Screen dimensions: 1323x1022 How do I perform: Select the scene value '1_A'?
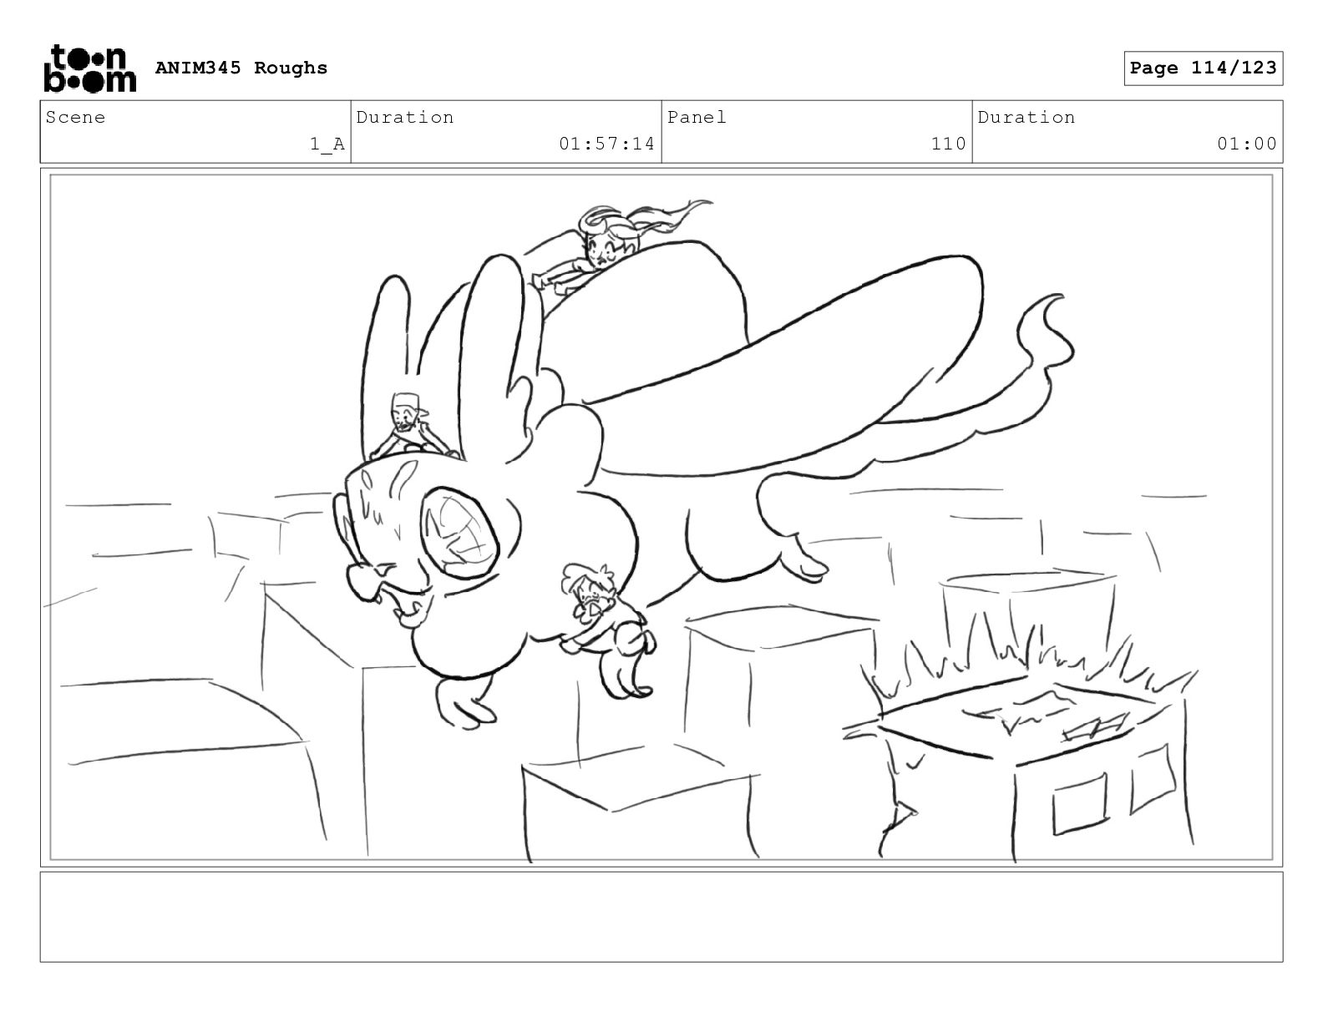(x=327, y=144)
